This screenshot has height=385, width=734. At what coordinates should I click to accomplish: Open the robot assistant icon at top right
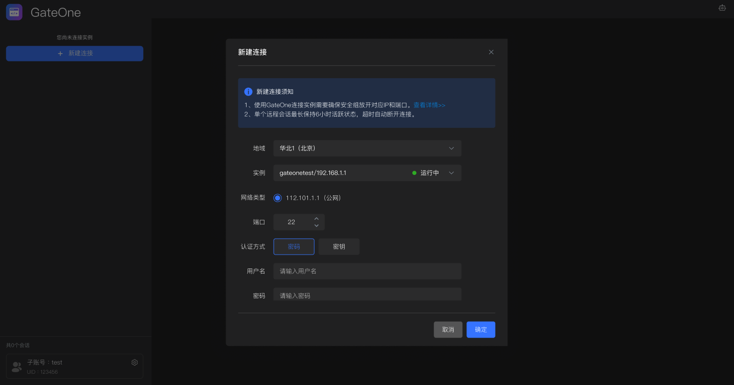pos(722,8)
